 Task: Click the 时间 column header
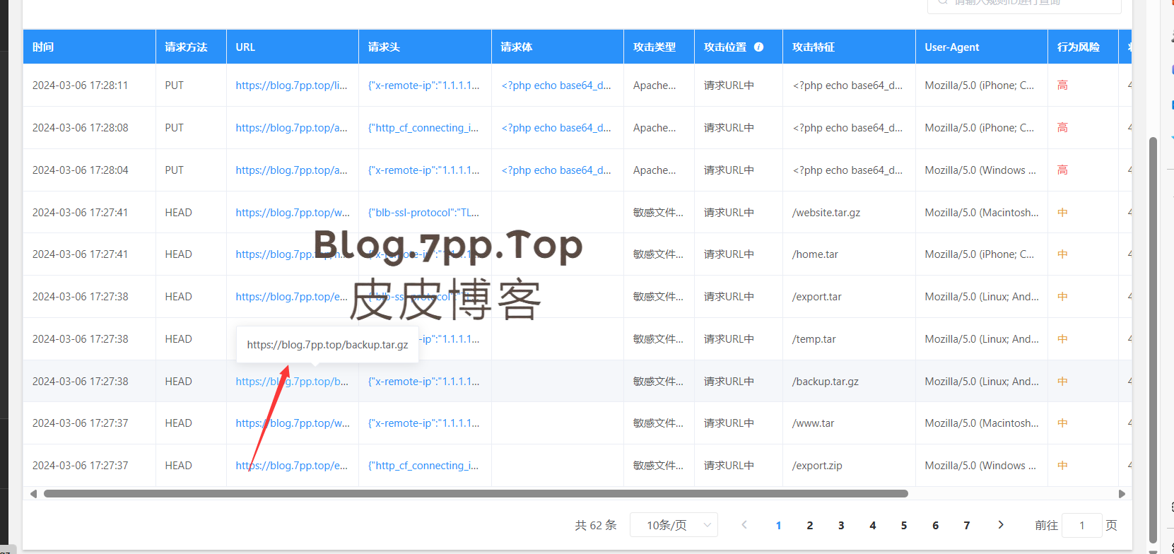tap(43, 47)
